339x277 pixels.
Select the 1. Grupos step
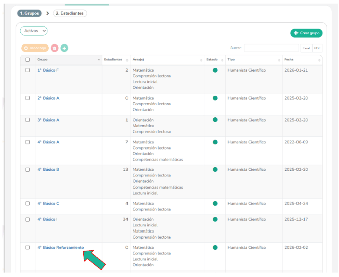29,13
